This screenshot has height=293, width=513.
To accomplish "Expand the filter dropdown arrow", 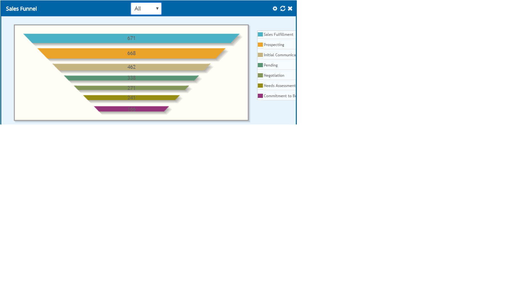I will (157, 9).
